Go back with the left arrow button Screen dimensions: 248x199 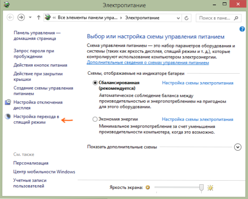[x=10, y=17]
